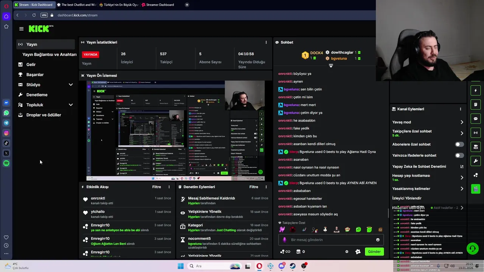Screen dimensions: 484x272
Task: Click the Bir mesaj gönderin input field
Action: click(x=331, y=240)
